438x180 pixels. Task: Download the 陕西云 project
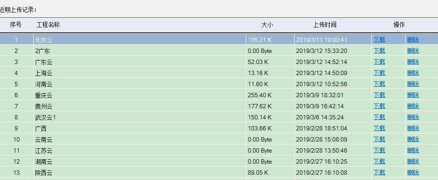pyautogui.click(x=380, y=172)
